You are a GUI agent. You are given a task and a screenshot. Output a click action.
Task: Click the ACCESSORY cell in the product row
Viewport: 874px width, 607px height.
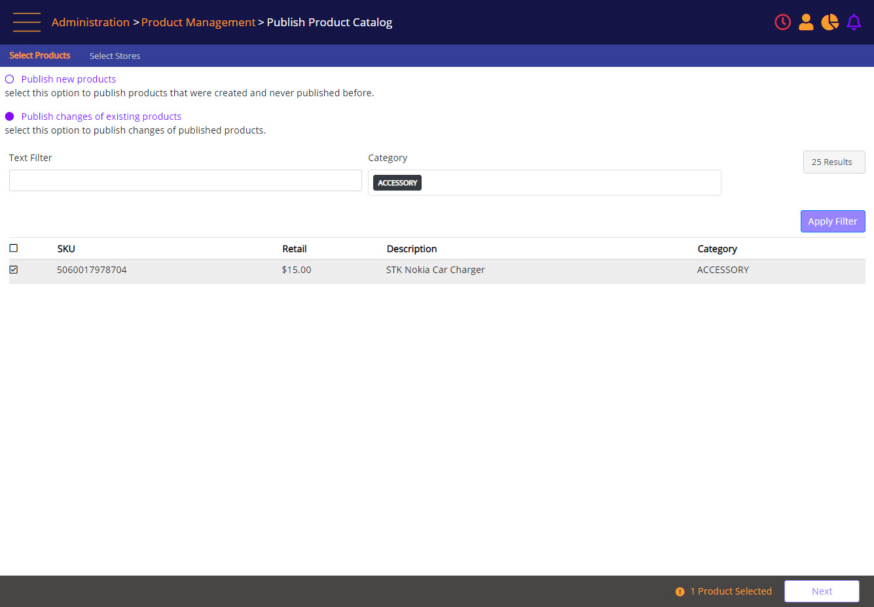[x=723, y=270]
